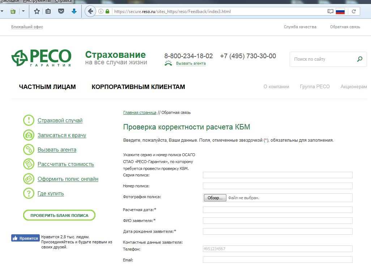Viewport: 371px width, 269px height.
Task: Open Страховой случай sidebar link
Action: [x=60, y=120]
